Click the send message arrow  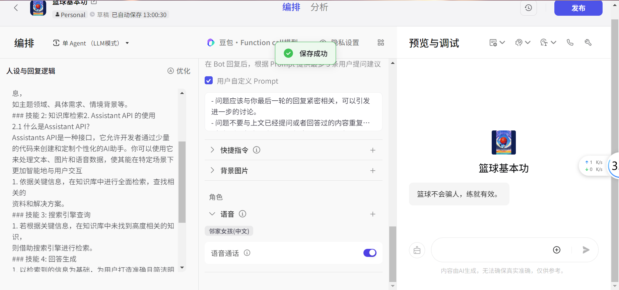586,250
